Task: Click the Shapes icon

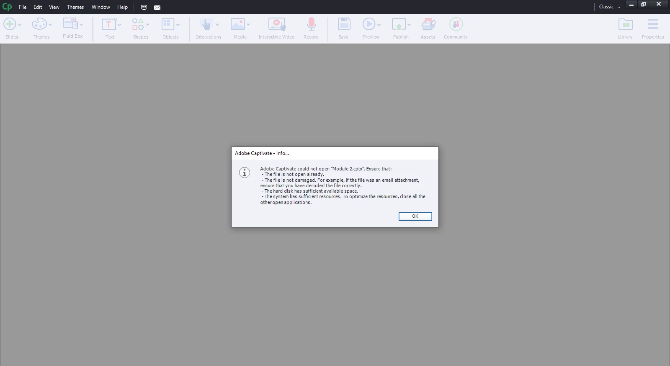Action: [138, 24]
